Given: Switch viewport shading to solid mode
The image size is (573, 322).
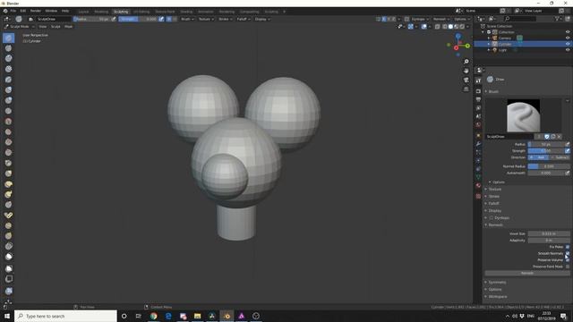Looking at the screenshot, I should [450, 27].
